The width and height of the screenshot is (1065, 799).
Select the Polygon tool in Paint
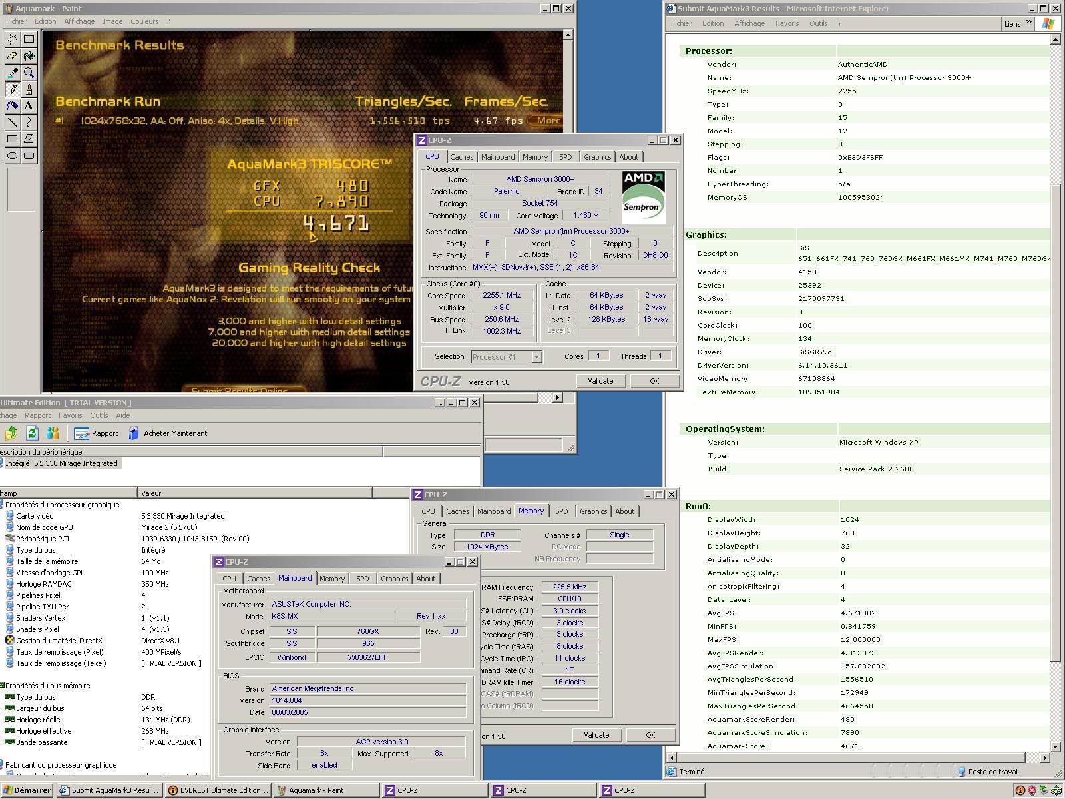click(x=29, y=139)
